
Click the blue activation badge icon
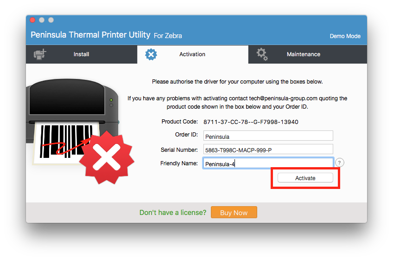151,54
